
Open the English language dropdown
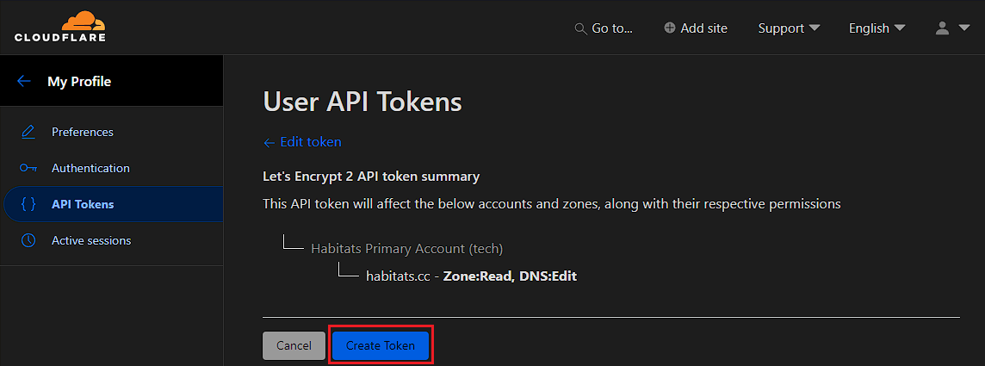point(877,28)
